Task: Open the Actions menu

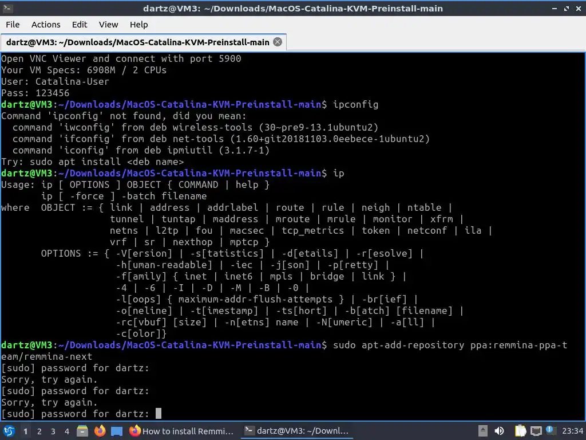Action: coord(46,25)
